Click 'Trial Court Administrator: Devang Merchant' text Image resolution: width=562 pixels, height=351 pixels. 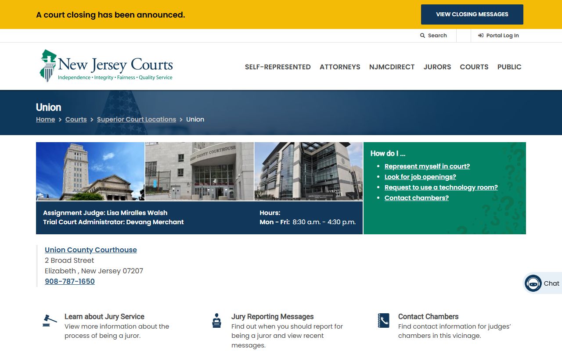point(113,222)
